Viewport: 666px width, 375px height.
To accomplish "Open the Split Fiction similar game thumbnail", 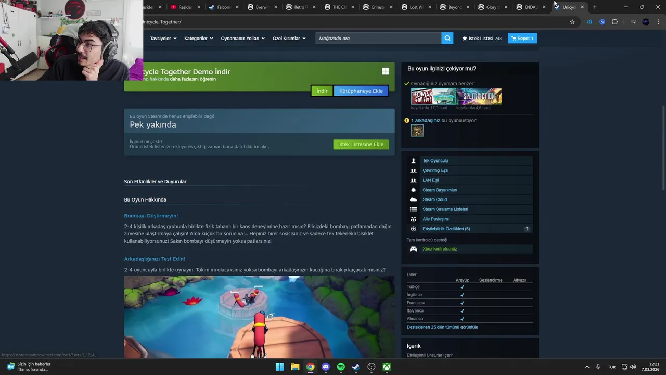I will [479, 96].
